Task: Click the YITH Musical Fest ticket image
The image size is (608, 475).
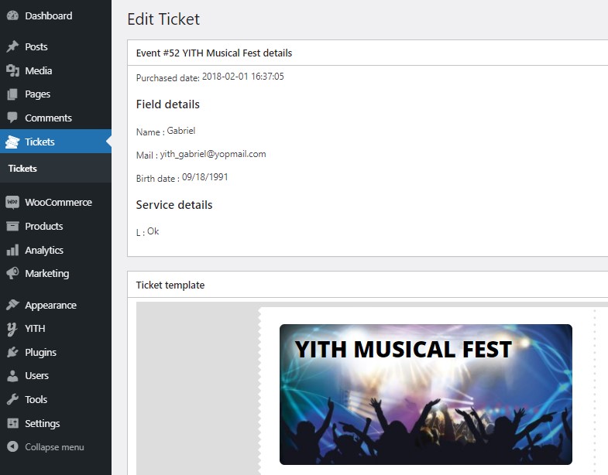Action: coord(425,395)
